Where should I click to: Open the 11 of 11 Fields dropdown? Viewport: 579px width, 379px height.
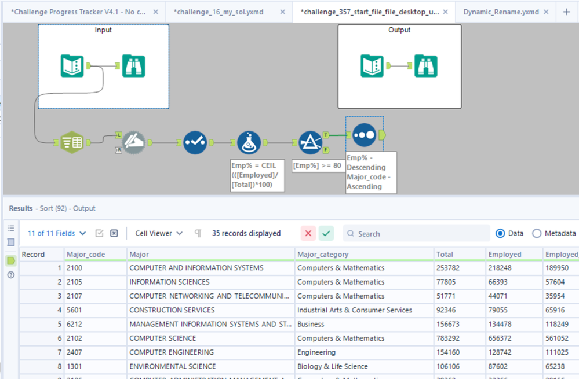pos(57,233)
